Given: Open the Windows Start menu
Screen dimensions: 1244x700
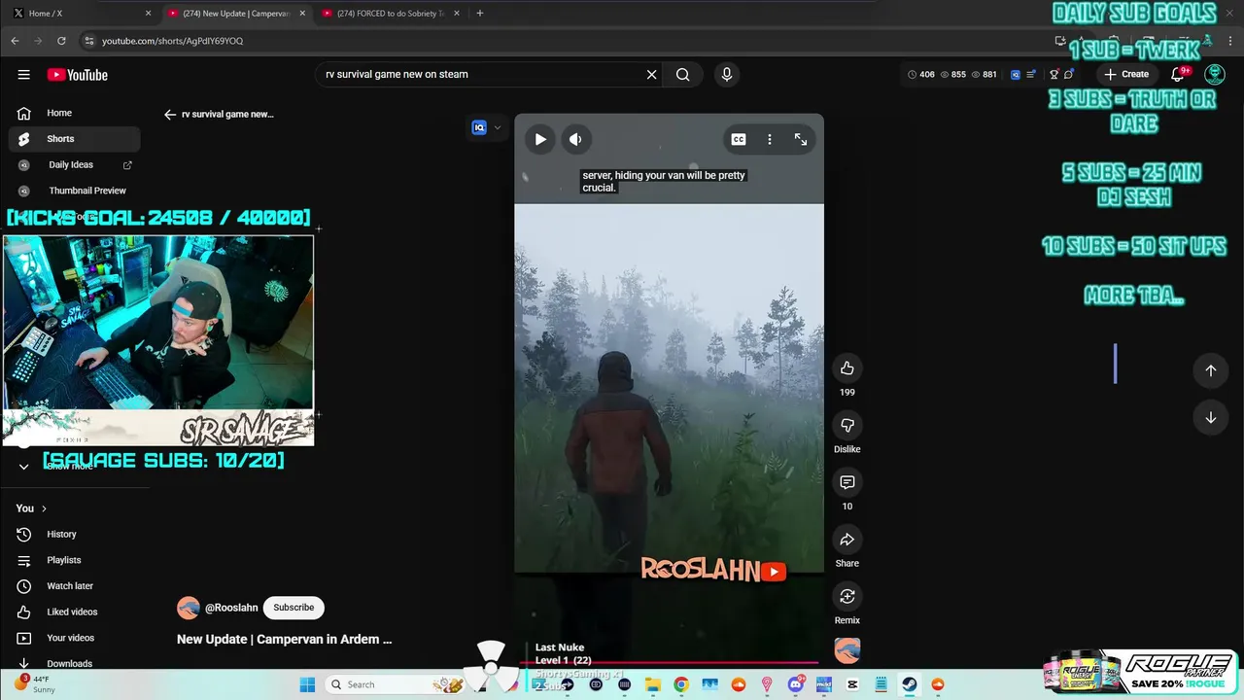Looking at the screenshot, I should click(307, 684).
